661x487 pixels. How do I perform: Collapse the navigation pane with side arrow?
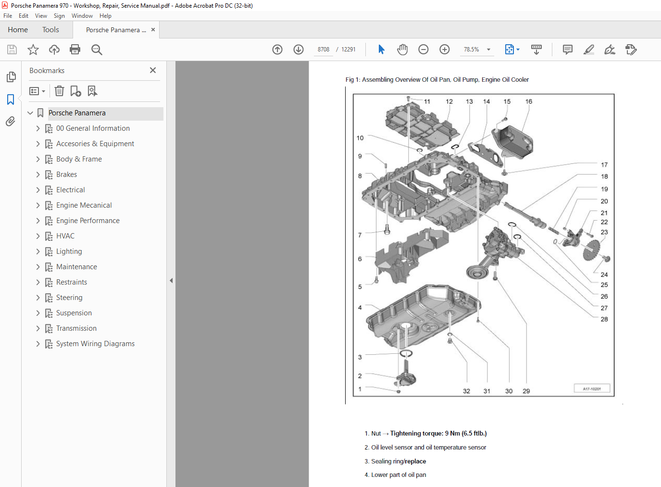(171, 280)
